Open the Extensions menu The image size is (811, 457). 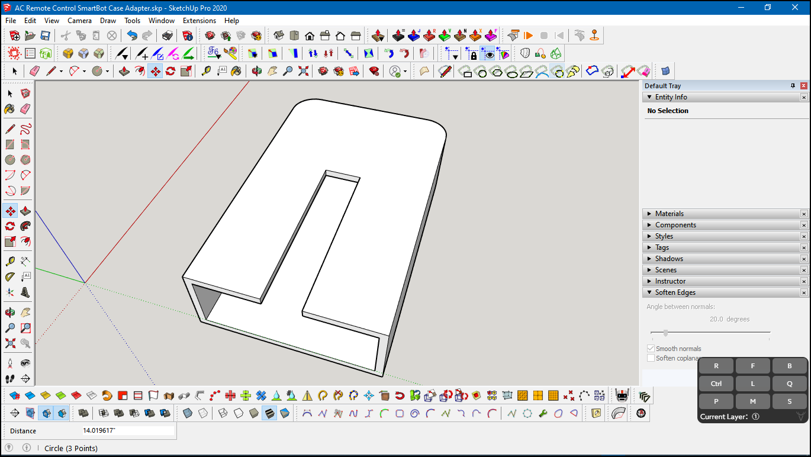(199, 20)
